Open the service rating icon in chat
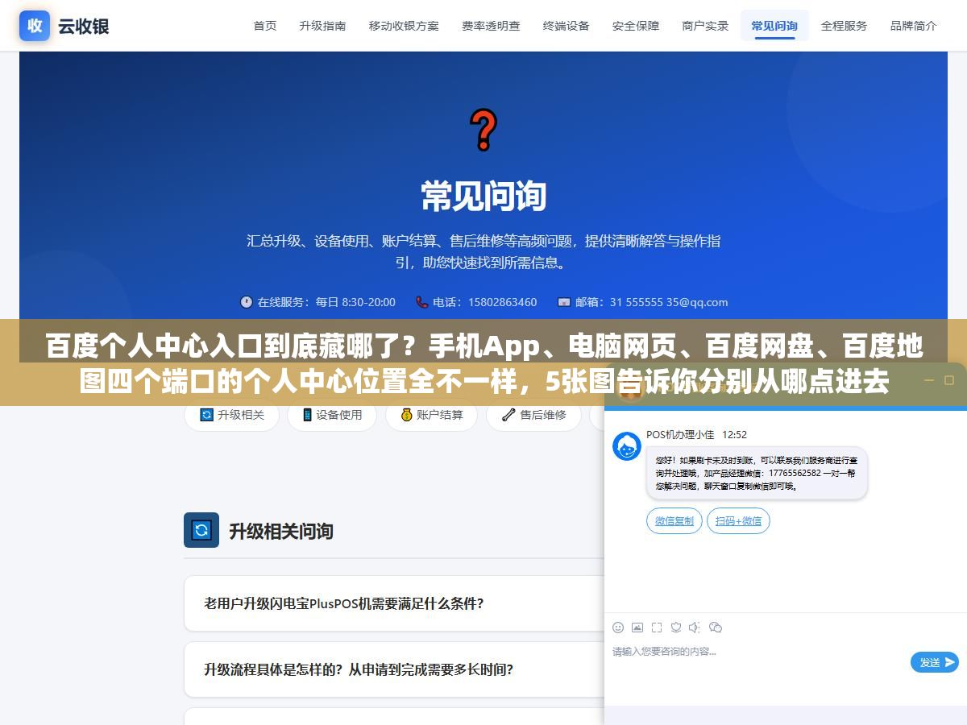Image resolution: width=967 pixels, height=725 pixels. tap(676, 628)
